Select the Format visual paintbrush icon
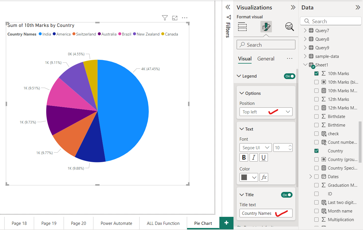This screenshot has width=363, height=230. [266, 26]
